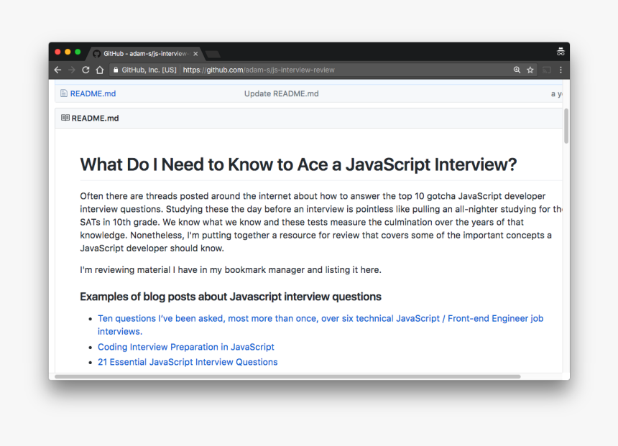Reload the current page
The image size is (618, 446).
86,70
